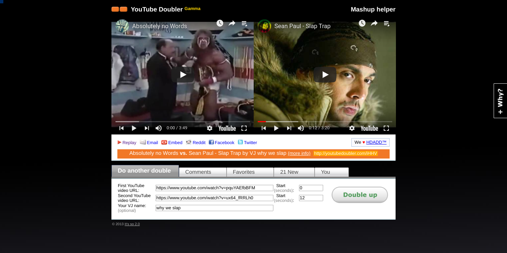The height and width of the screenshot is (253, 507).
Task: Mute the right video volume icon
Action: [301, 128]
